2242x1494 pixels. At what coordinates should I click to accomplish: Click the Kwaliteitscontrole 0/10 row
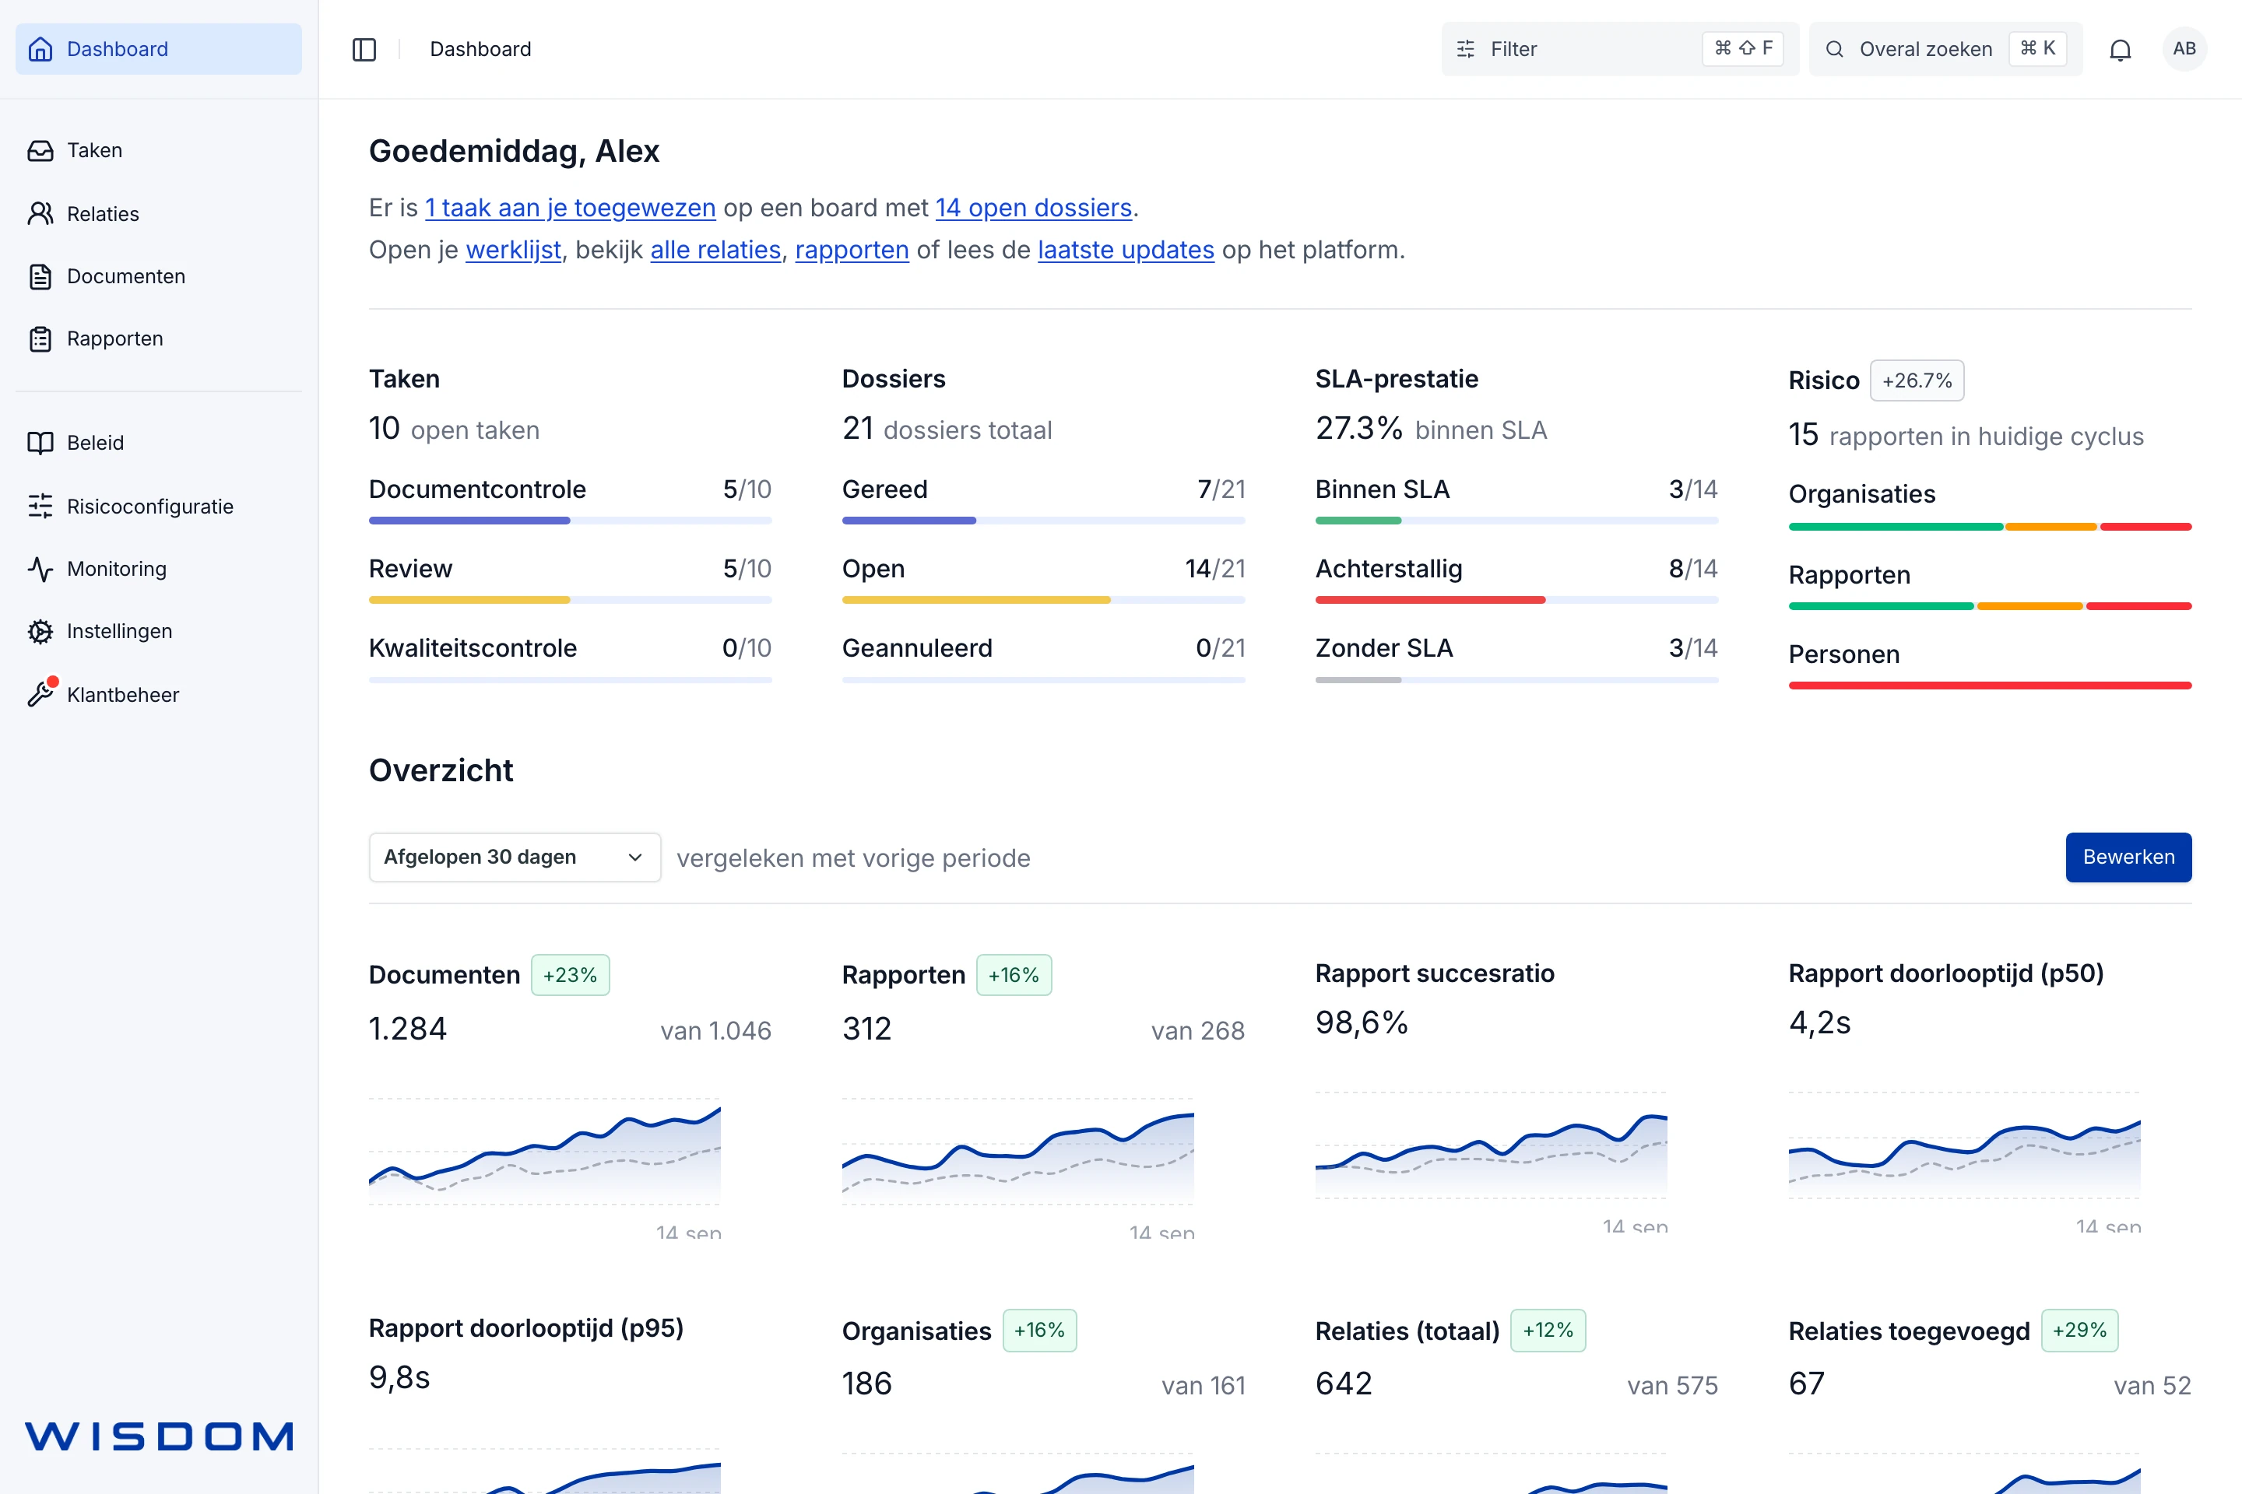(x=570, y=658)
